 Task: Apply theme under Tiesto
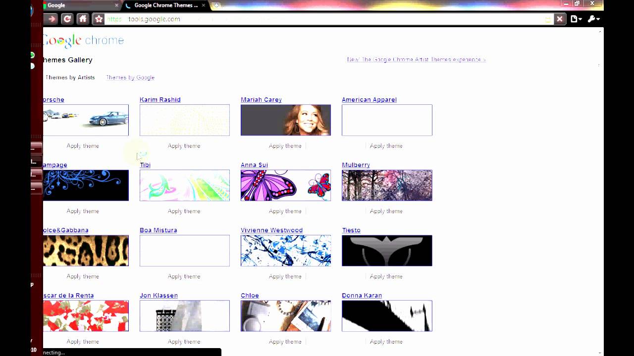[x=386, y=276]
